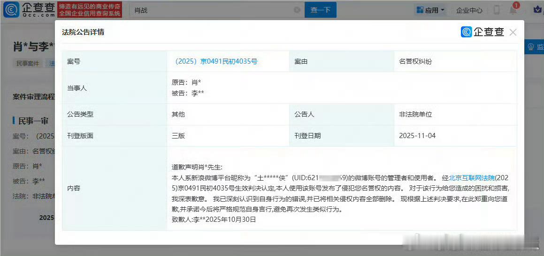Click the red slogan banner in the header
Image resolution: width=544 pixels, height=256 pixels.
[x=90, y=10]
